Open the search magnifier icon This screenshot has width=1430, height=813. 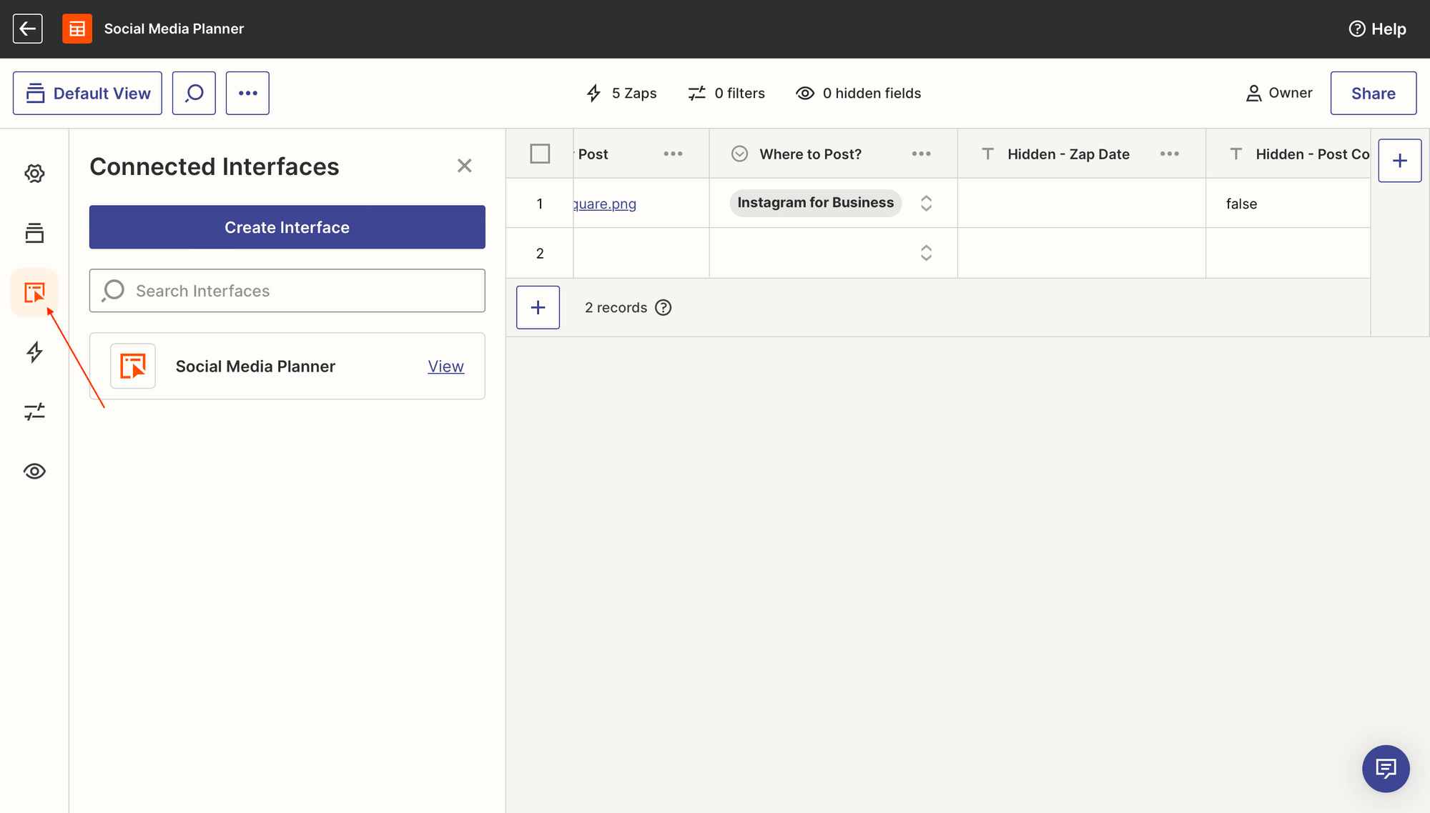194,92
